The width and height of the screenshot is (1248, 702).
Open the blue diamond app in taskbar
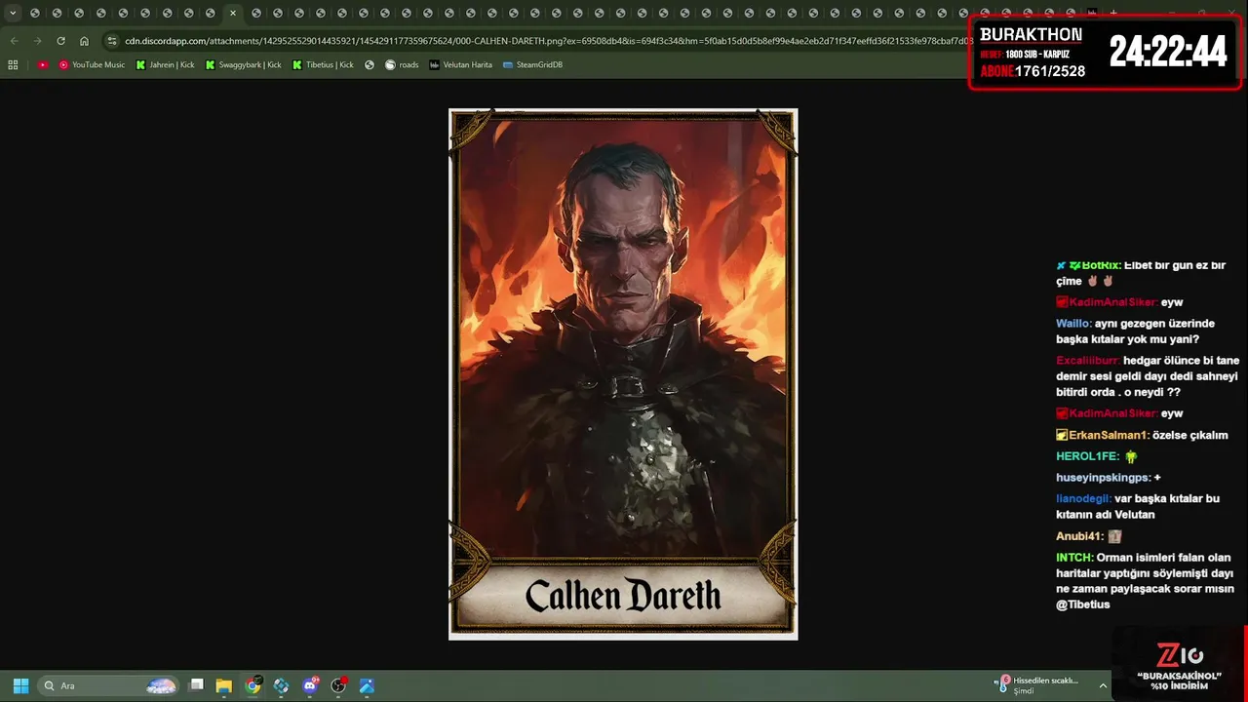(x=282, y=685)
